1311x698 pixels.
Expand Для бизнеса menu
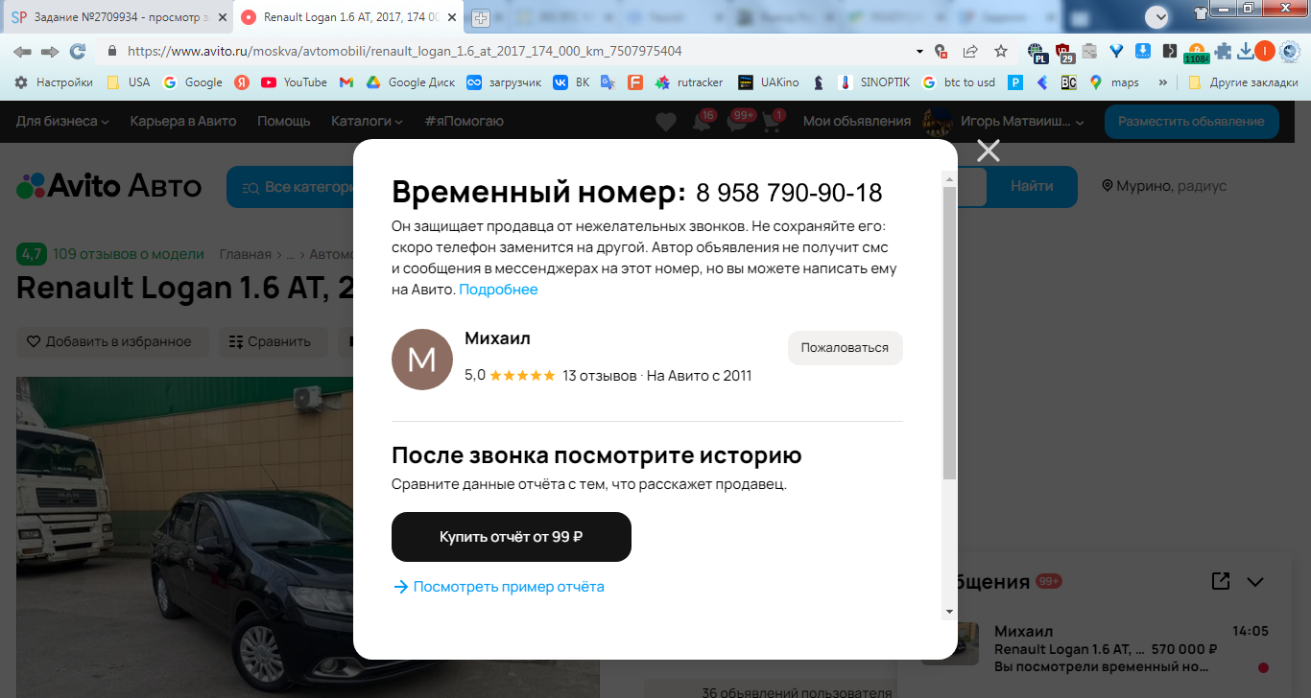tap(62, 121)
